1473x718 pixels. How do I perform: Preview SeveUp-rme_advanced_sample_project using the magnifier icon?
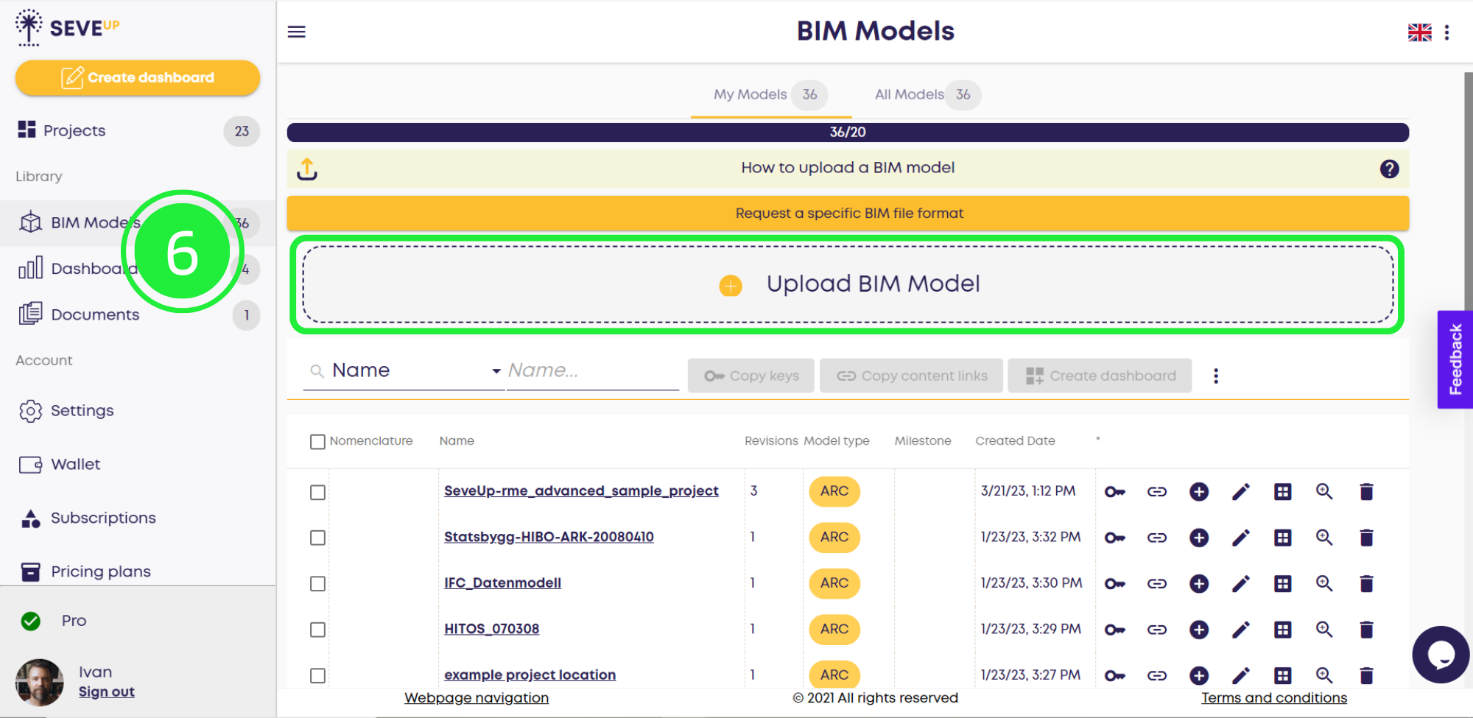[x=1323, y=491]
